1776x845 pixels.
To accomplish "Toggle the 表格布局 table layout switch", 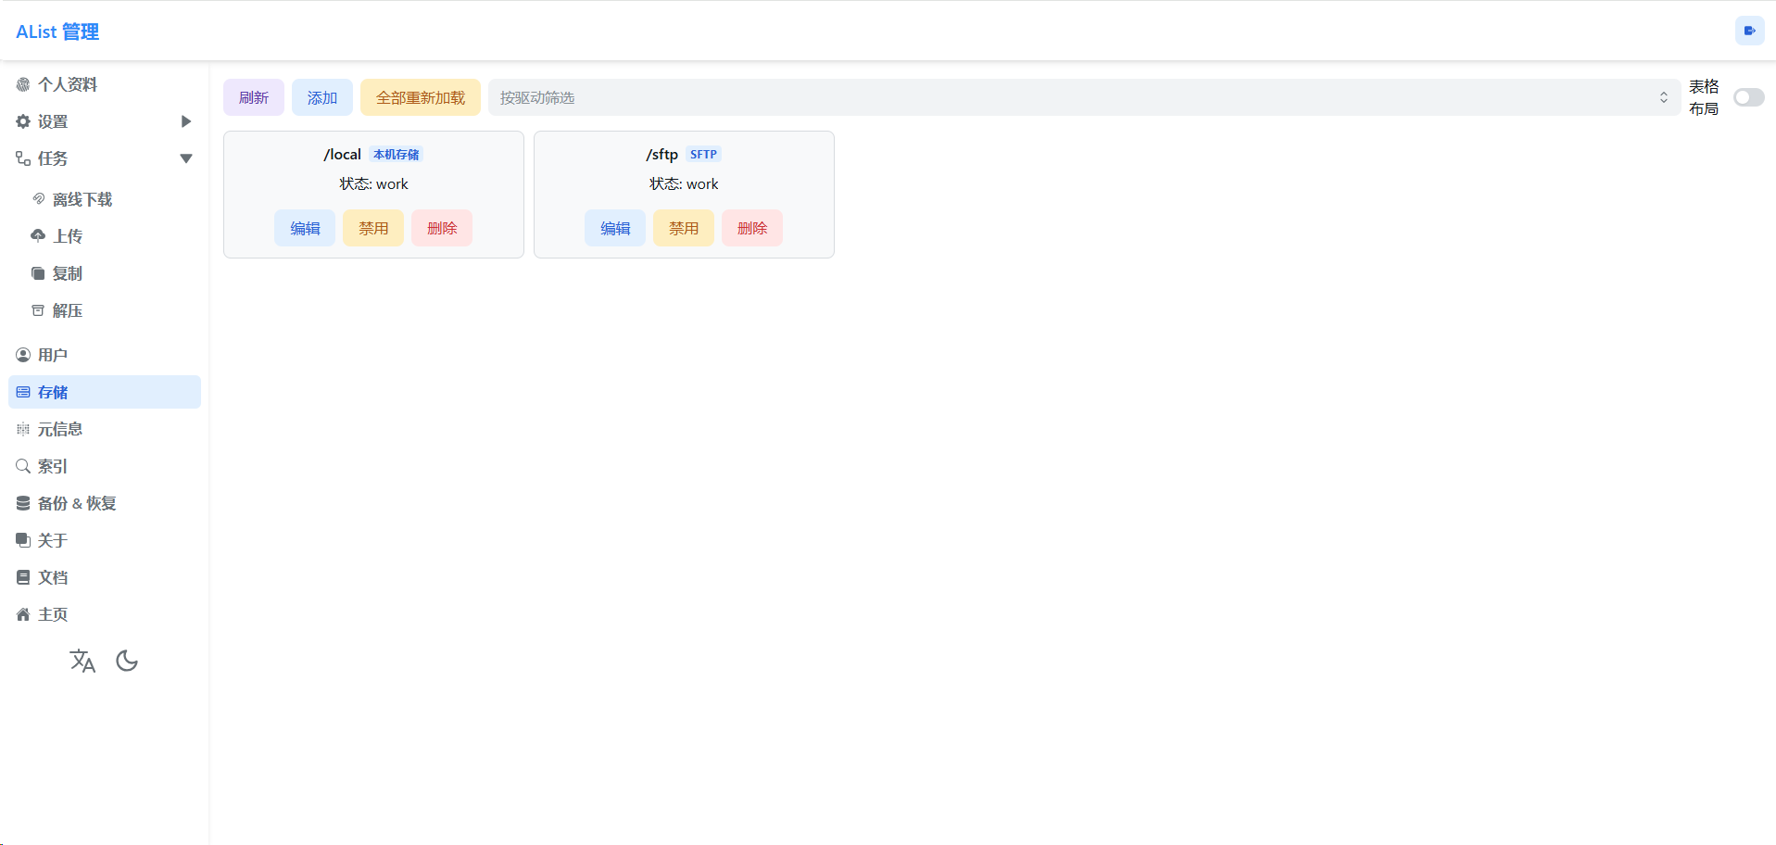I will coord(1749,97).
